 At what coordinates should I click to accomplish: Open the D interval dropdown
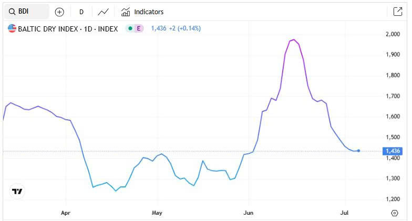[x=81, y=12]
